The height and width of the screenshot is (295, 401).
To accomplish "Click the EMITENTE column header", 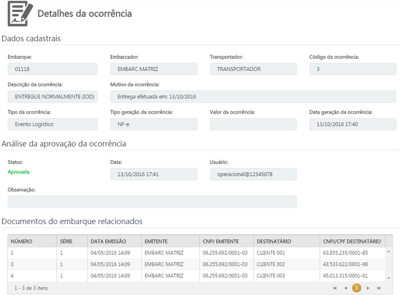I will tap(170, 242).
